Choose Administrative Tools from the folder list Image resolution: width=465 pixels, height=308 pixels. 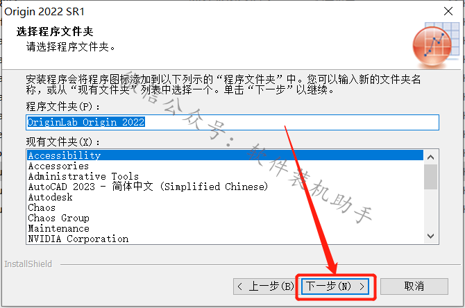[x=226, y=176]
